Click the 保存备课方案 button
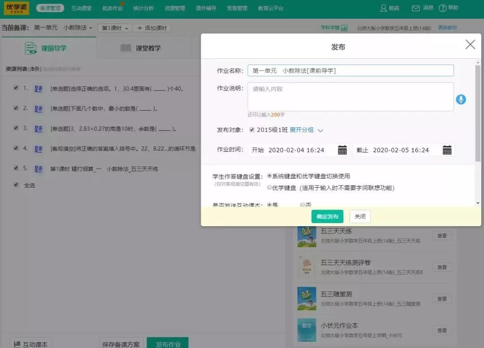484x348 pixels. point(121,344)
